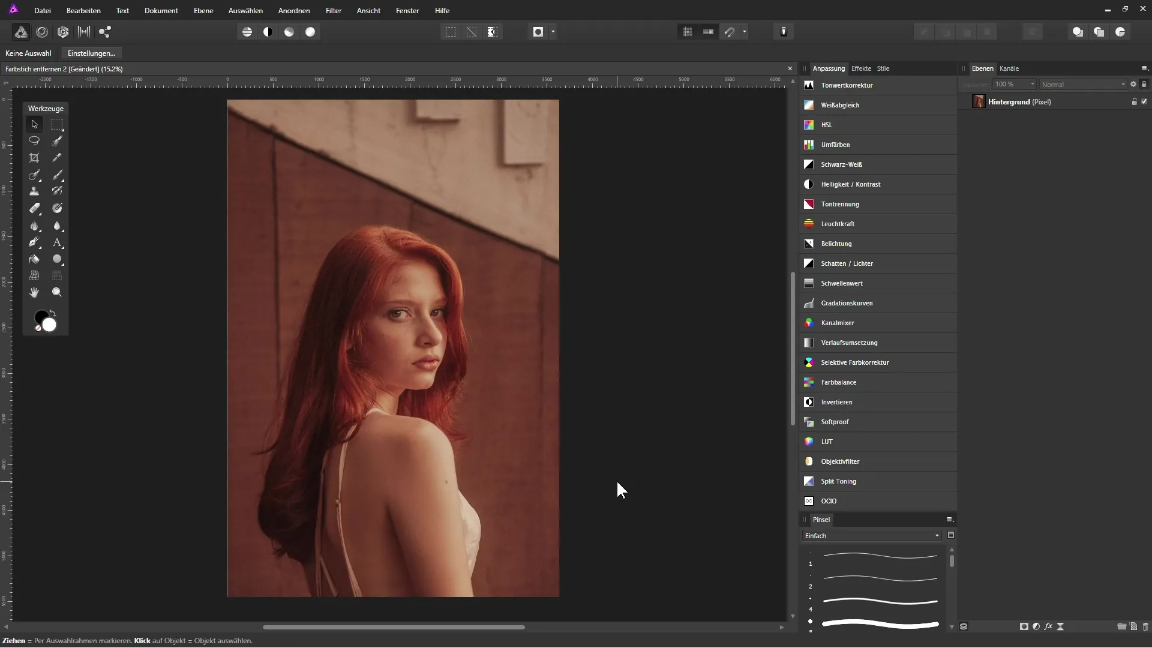This screenshot has height=648, width=1152.
Task: Apply auto white balance from toolbar
Action: tap(310, 32)
